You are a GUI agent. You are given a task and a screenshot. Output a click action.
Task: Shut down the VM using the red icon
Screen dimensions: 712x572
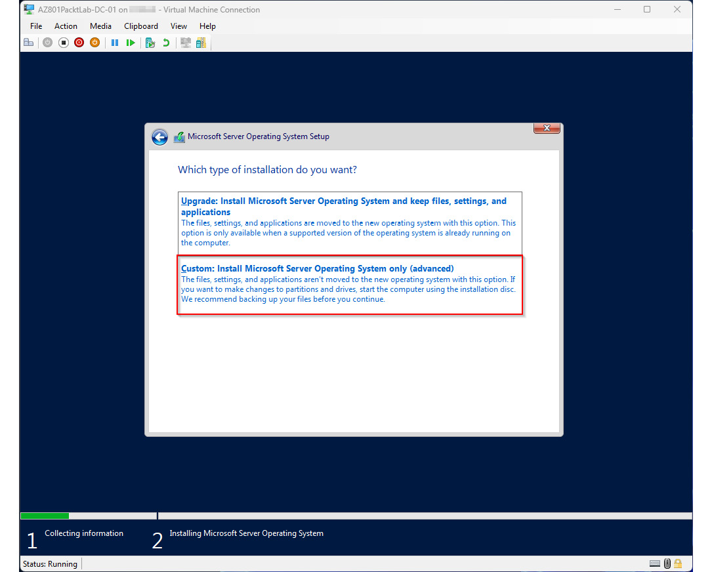click(79, 43)
